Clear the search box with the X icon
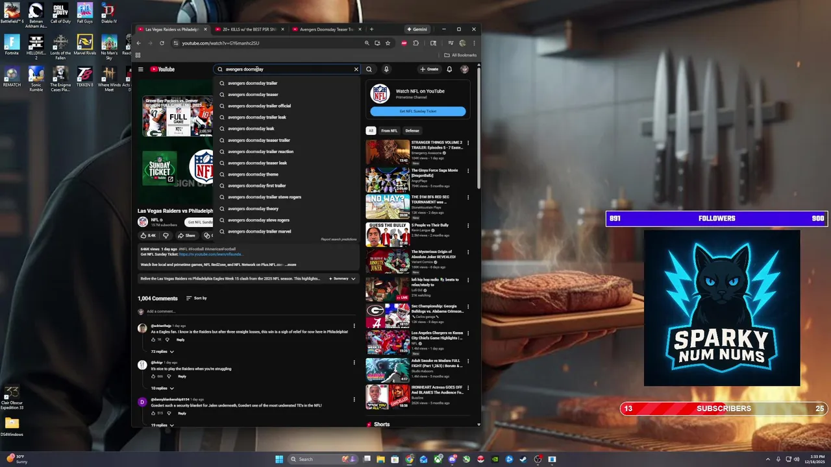This screenshot has height=467, width=831. coord(356,69)
